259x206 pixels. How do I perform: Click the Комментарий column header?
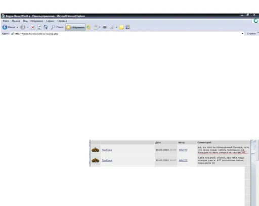click(x=204, y=143)
